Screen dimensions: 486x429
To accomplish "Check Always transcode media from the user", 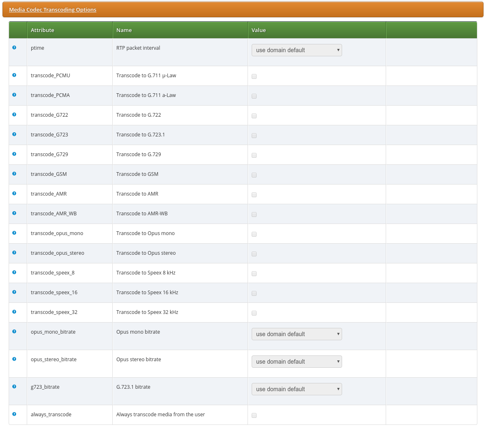I will [x=254, y=415].
